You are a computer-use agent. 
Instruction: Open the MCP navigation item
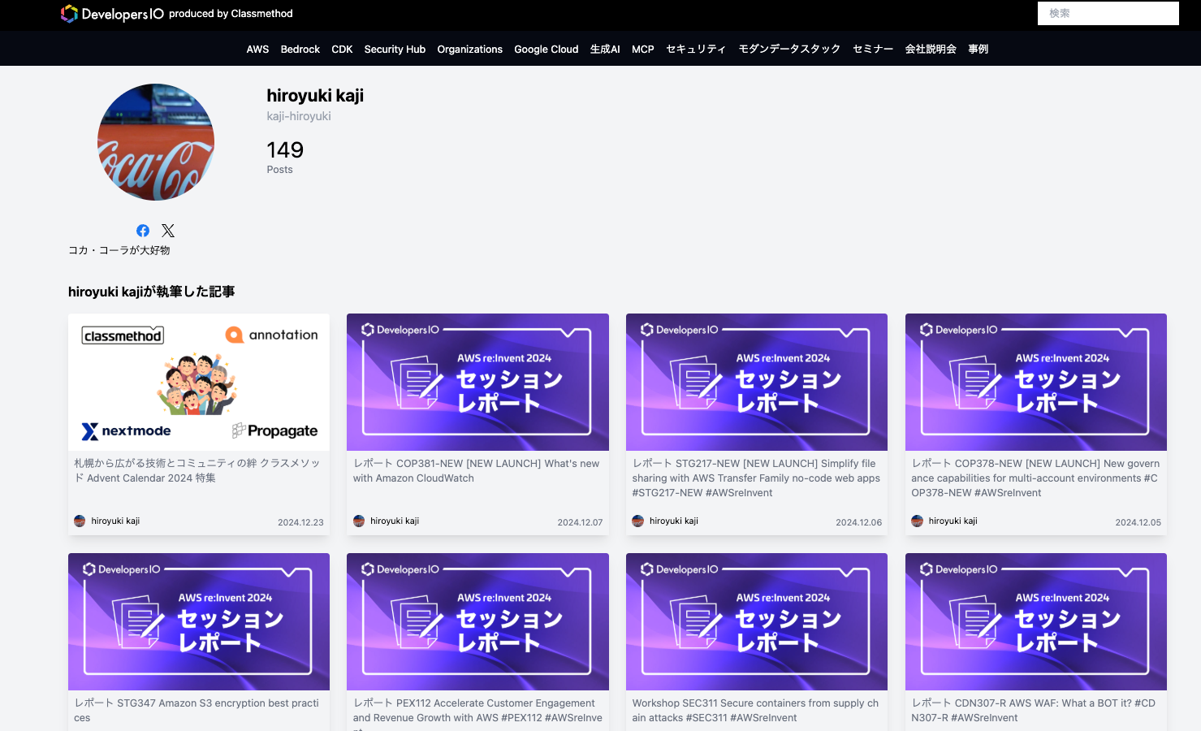[x=643, y=50]
